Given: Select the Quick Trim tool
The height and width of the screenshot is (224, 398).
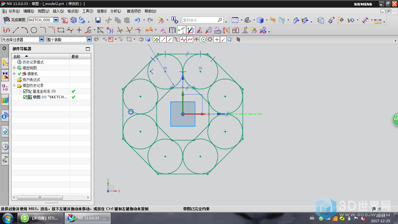Looking at the screenshot, I should coord(120,30).
